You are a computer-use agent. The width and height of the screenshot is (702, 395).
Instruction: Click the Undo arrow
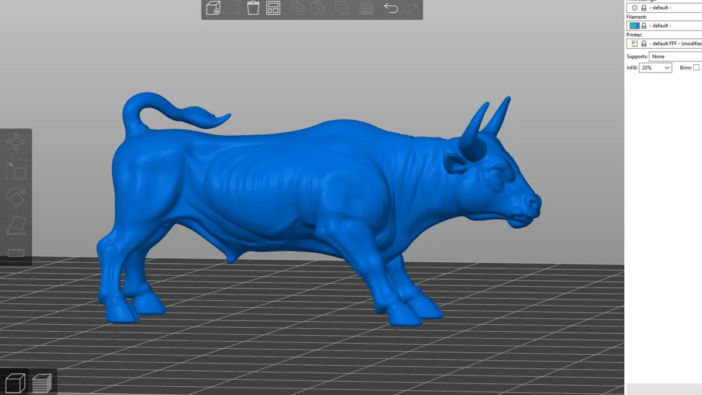click(x=391, y=8)
